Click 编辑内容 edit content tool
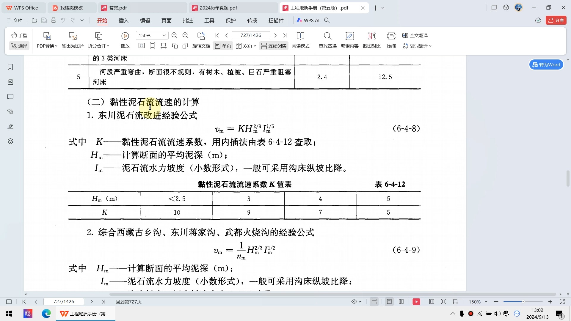The height and width of the screenshot is (321, 571). tap(349, 40)
